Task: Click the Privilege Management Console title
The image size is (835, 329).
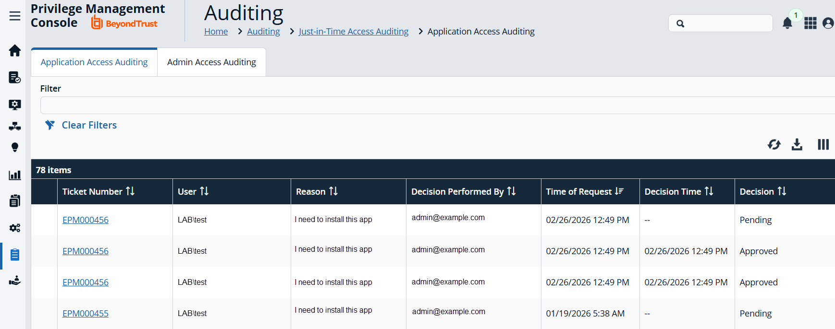Action: (x=98, y=16)
